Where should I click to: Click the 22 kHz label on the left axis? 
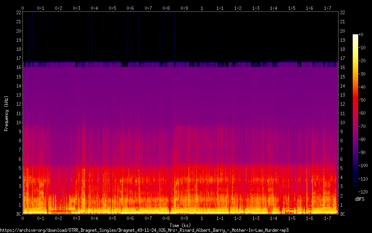(18, 13)
